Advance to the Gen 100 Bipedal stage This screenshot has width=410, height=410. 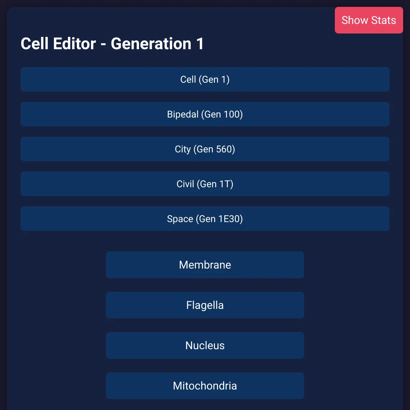tap(205, 114)
